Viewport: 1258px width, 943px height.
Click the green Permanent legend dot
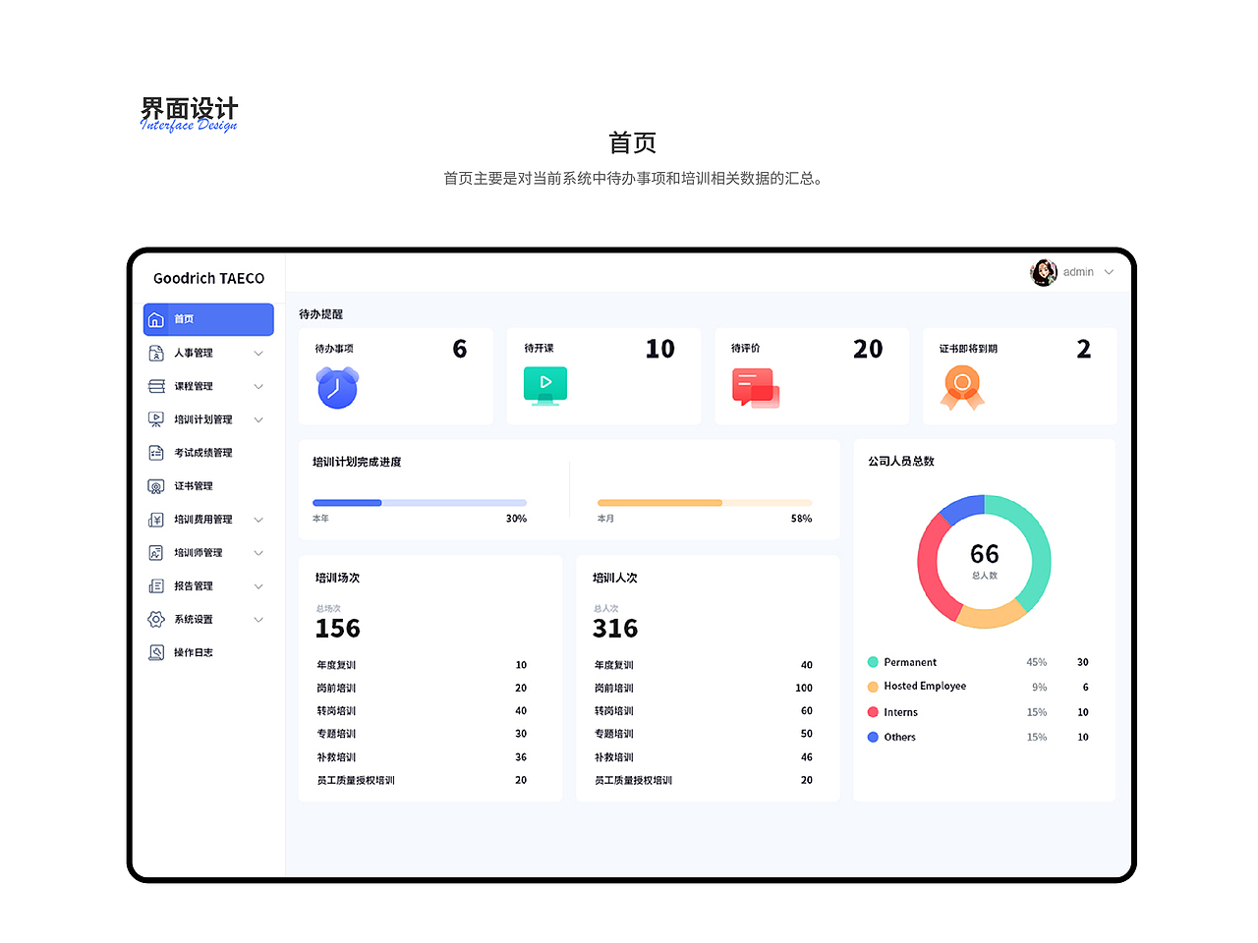click(873, 663)
